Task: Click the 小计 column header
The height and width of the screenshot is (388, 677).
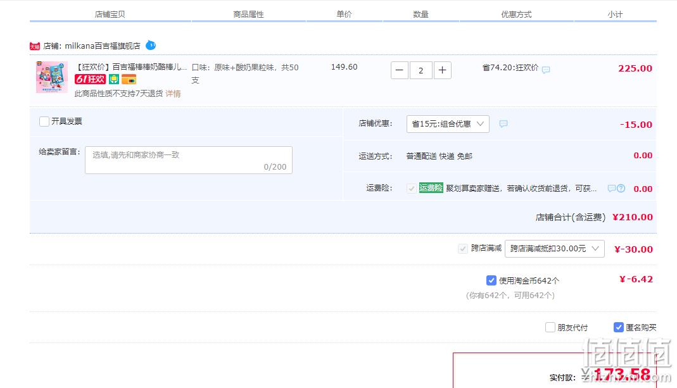Action: coord(616,15)
